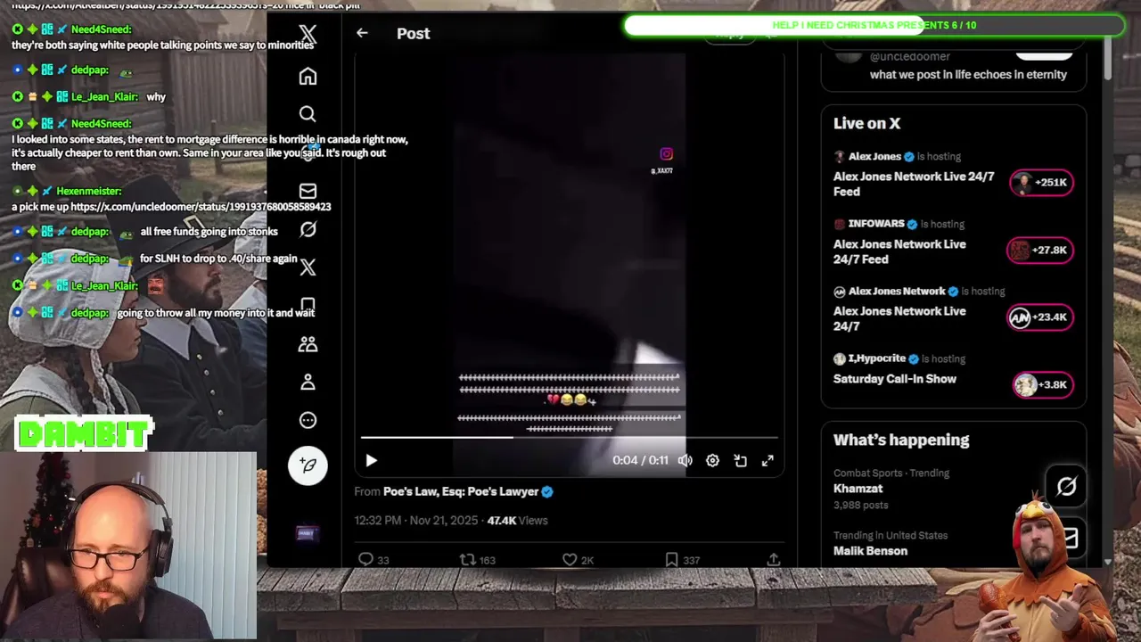Bookmark the post showing 337 bookmarks
1141x642 pixels.
coord(681,559)
